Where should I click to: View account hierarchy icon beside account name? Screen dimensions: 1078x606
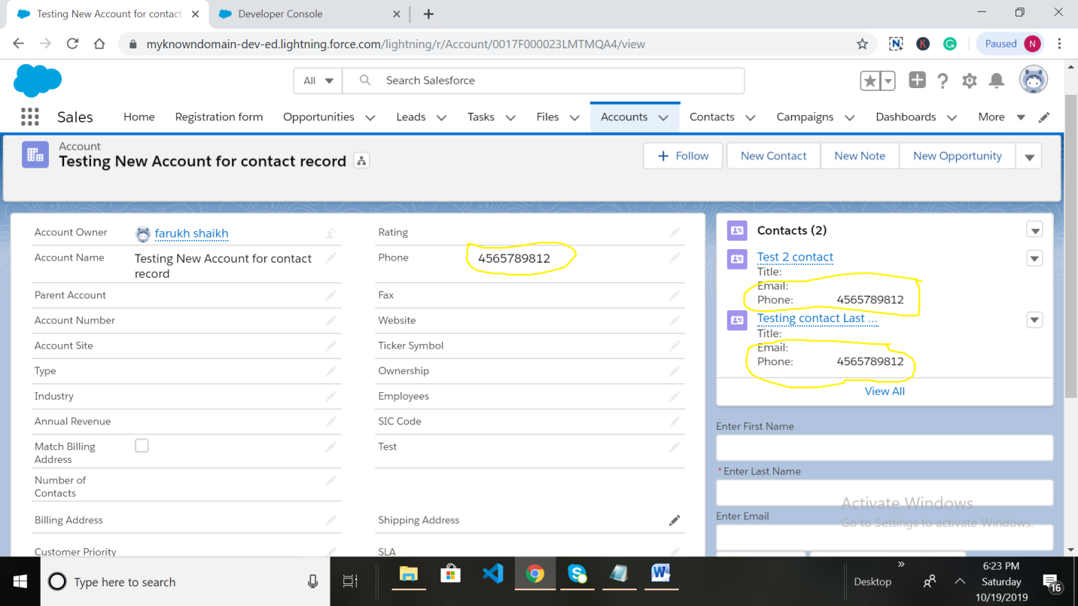point(361,160)
